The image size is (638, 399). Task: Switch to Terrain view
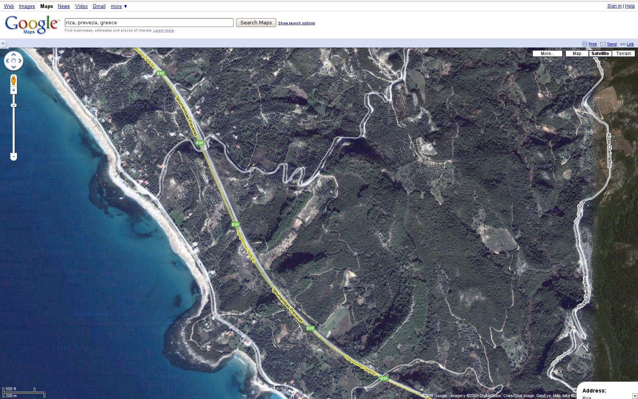(624, 54)
